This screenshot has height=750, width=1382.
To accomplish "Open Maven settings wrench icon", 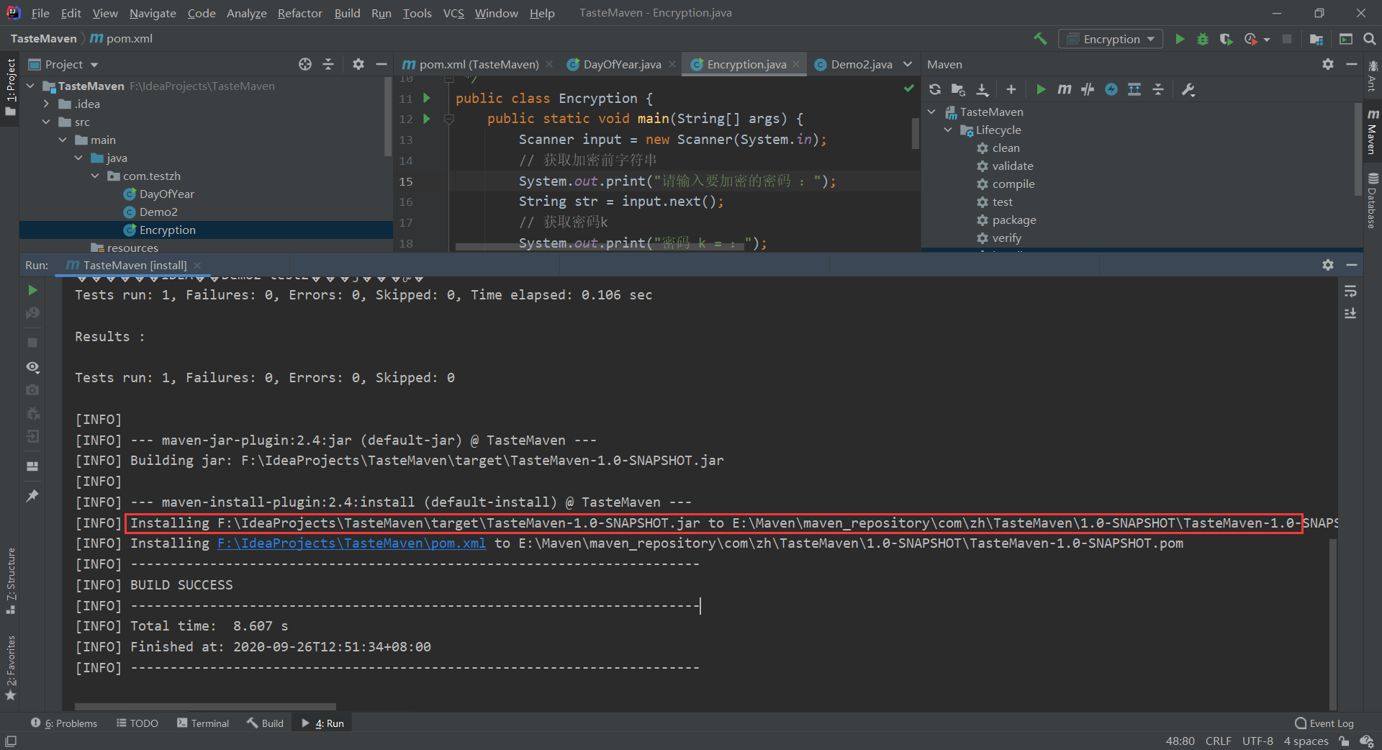I will pos(1188,89).
